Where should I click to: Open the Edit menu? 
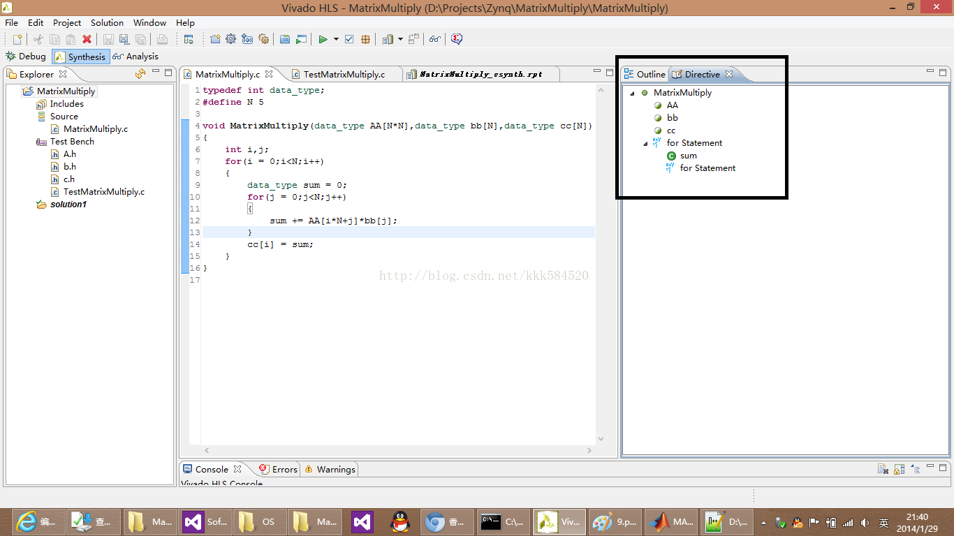[x=36, y=22]
